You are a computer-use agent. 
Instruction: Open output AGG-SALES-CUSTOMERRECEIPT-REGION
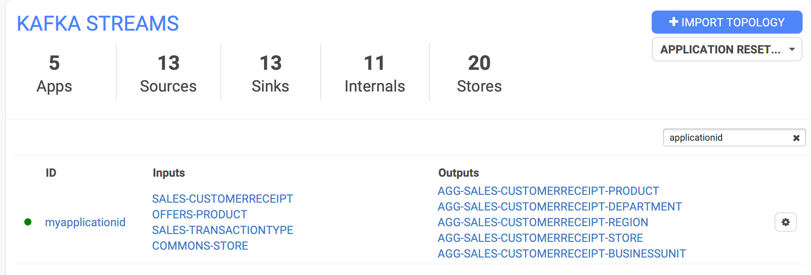pos(543,222)
